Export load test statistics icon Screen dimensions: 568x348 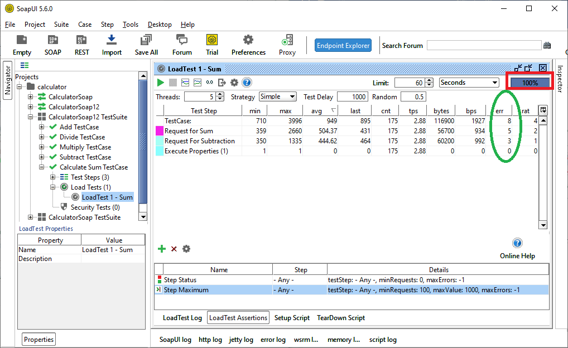click(222, 83)
